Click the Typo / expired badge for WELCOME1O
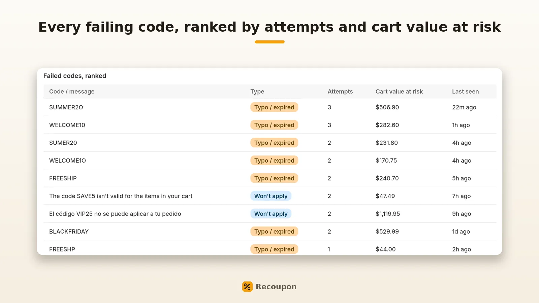The height and width of the screenshot is (303, 539). [274, 161]
